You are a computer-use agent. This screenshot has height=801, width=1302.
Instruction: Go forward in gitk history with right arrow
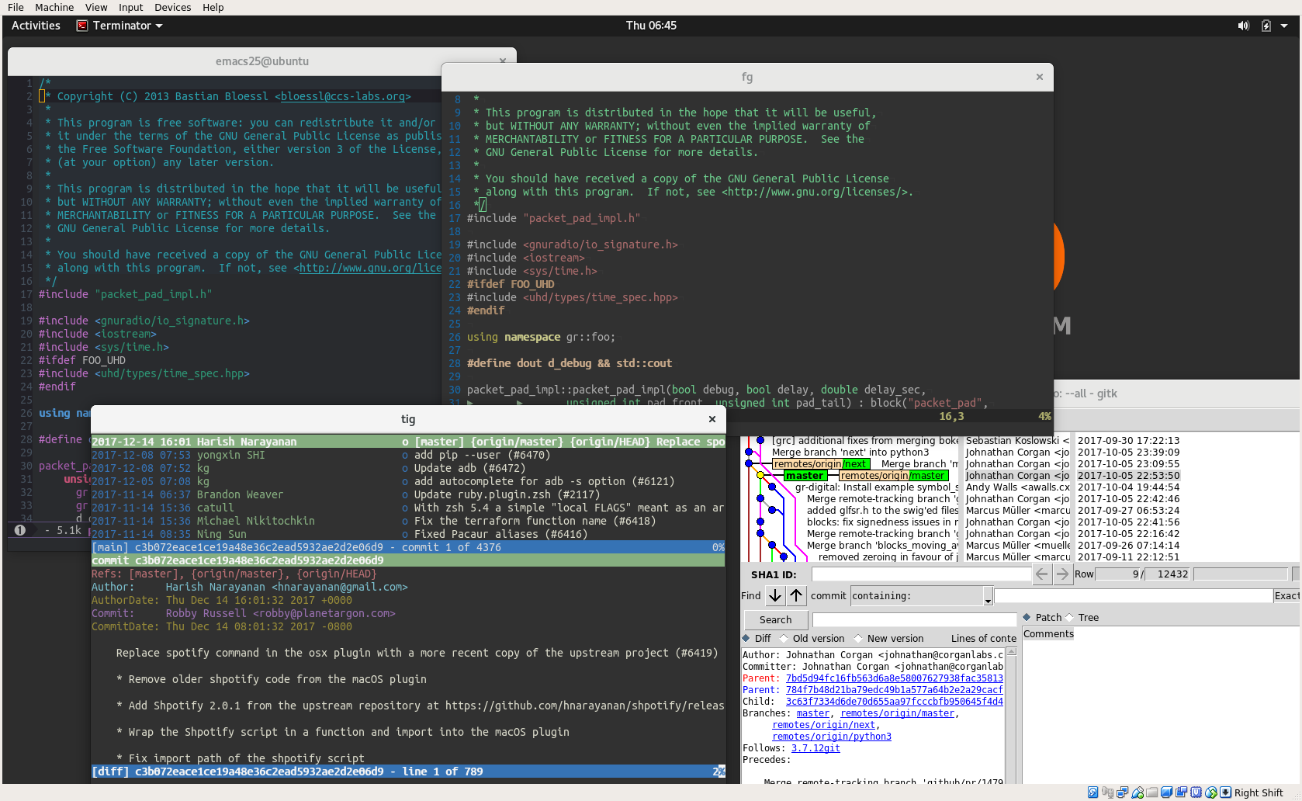[1062, 574]
